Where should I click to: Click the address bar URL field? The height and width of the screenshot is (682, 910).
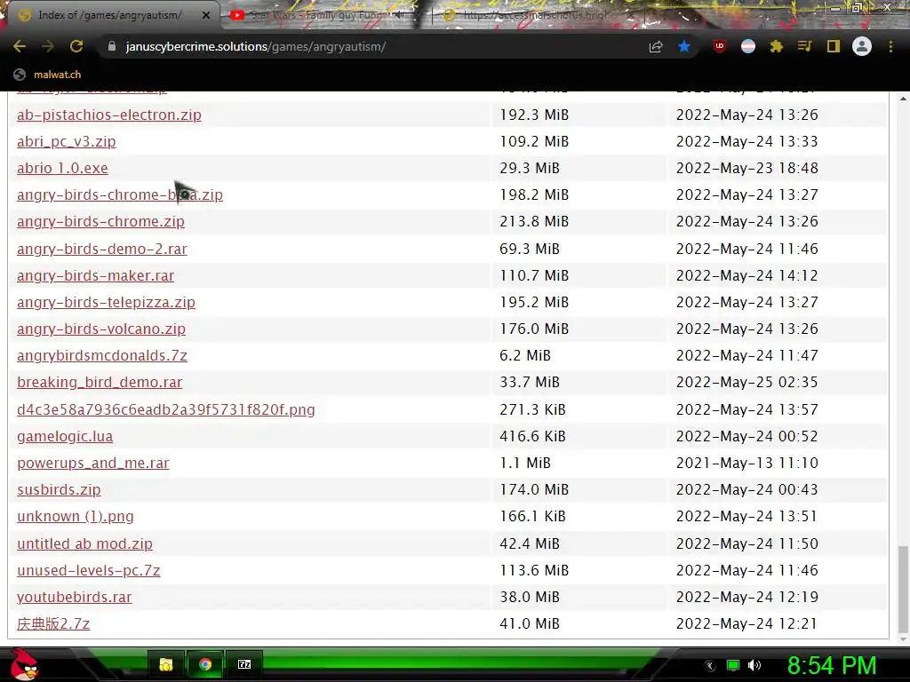pyautogui.click(x=371, y=46)
